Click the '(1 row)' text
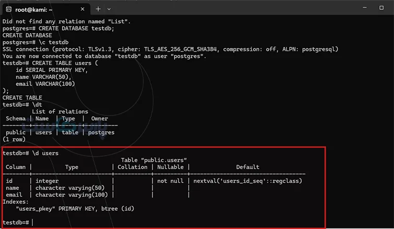Image resolution: width=394 pixels, height=229 pixels. click(14, 139)
